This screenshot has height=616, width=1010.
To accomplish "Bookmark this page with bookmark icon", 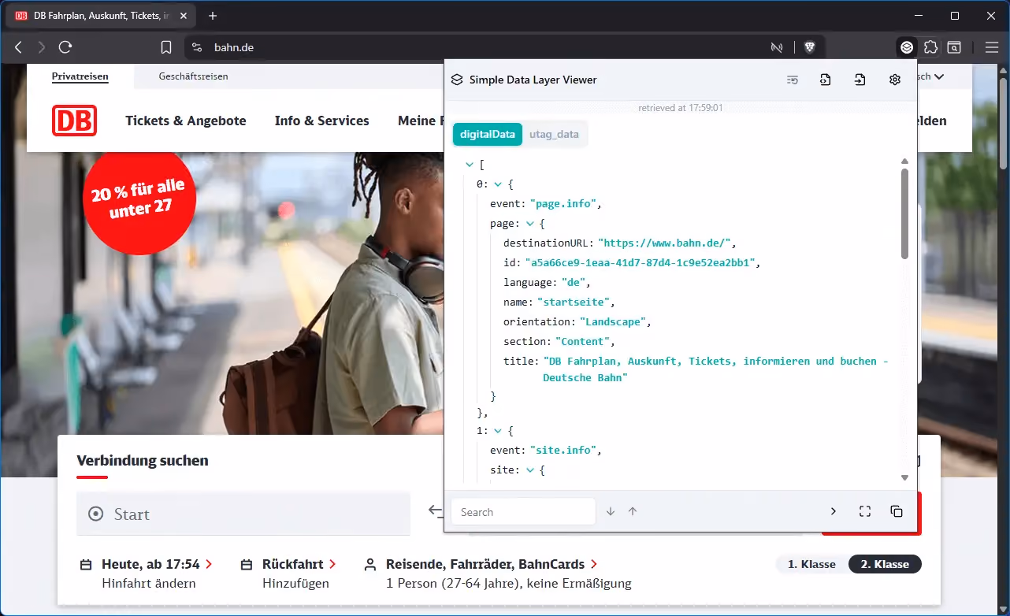I will [x=166, y=47].
